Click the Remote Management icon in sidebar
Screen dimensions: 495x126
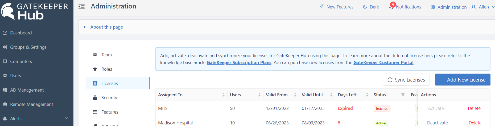tap(5, 104)
